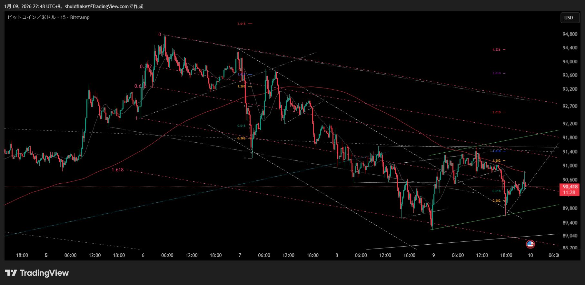Screen dimensions: 585x285
Task: Click the current price label 90,418
Action: (570, 187)
